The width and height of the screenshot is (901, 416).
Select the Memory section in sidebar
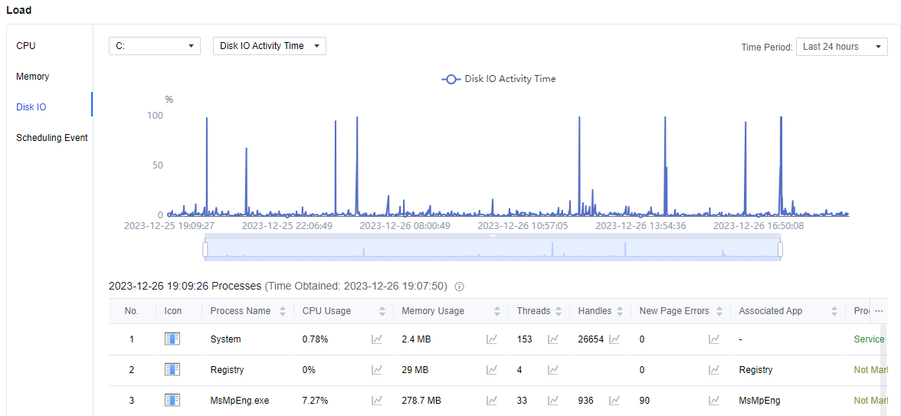pos(33,77)
